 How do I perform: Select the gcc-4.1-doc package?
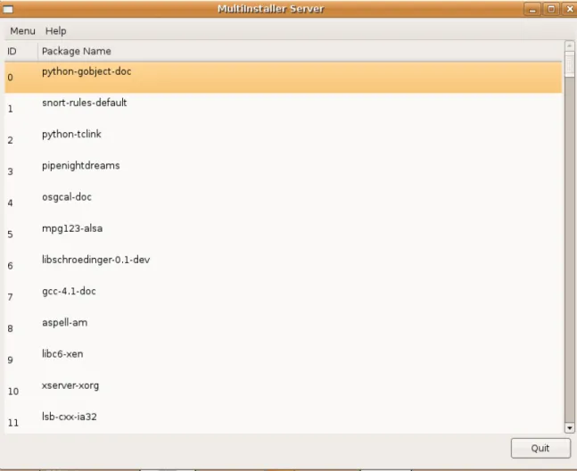284,297
